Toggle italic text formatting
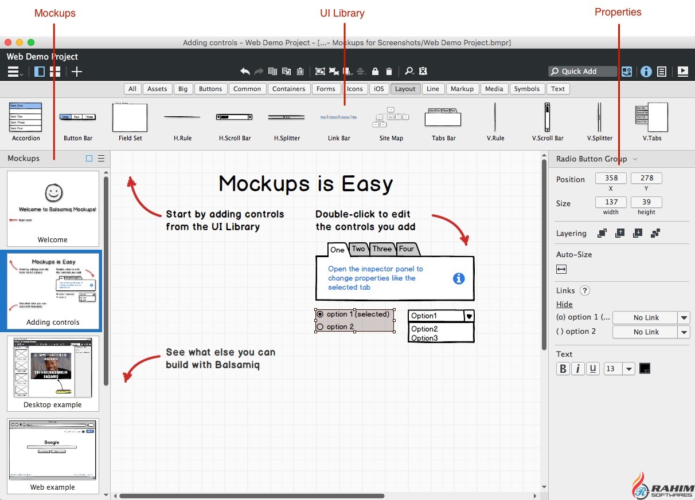This screenshot has width=695, height=500. (578, 369)
